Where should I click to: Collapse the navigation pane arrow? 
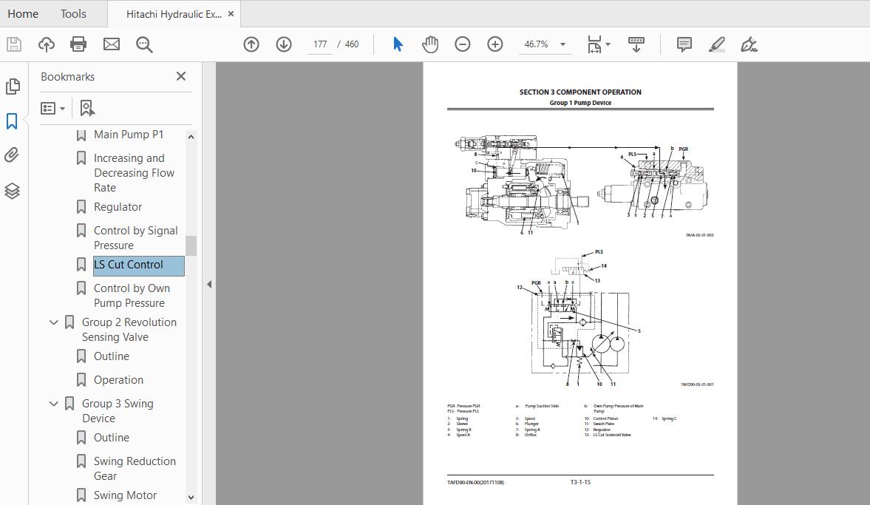[209, 284]
